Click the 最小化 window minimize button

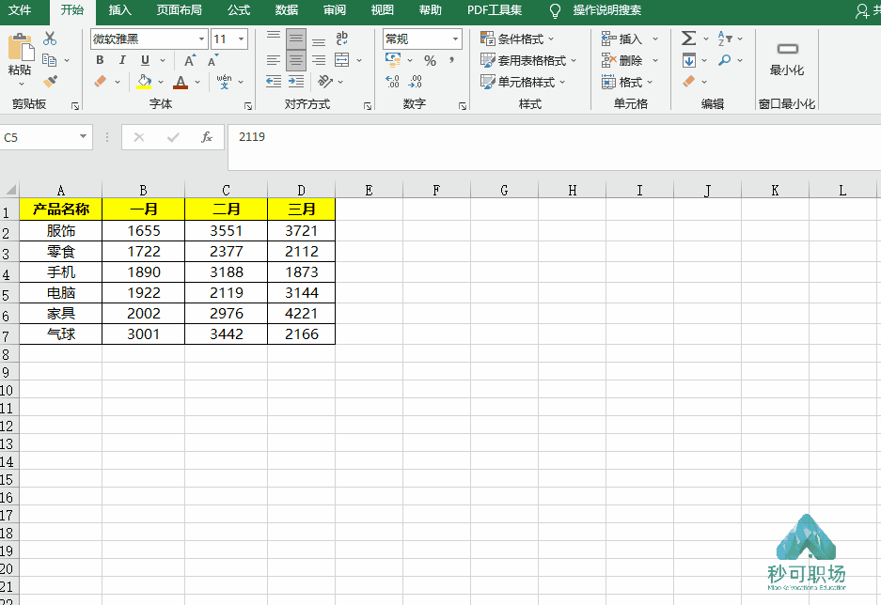[x=787, y=58]
